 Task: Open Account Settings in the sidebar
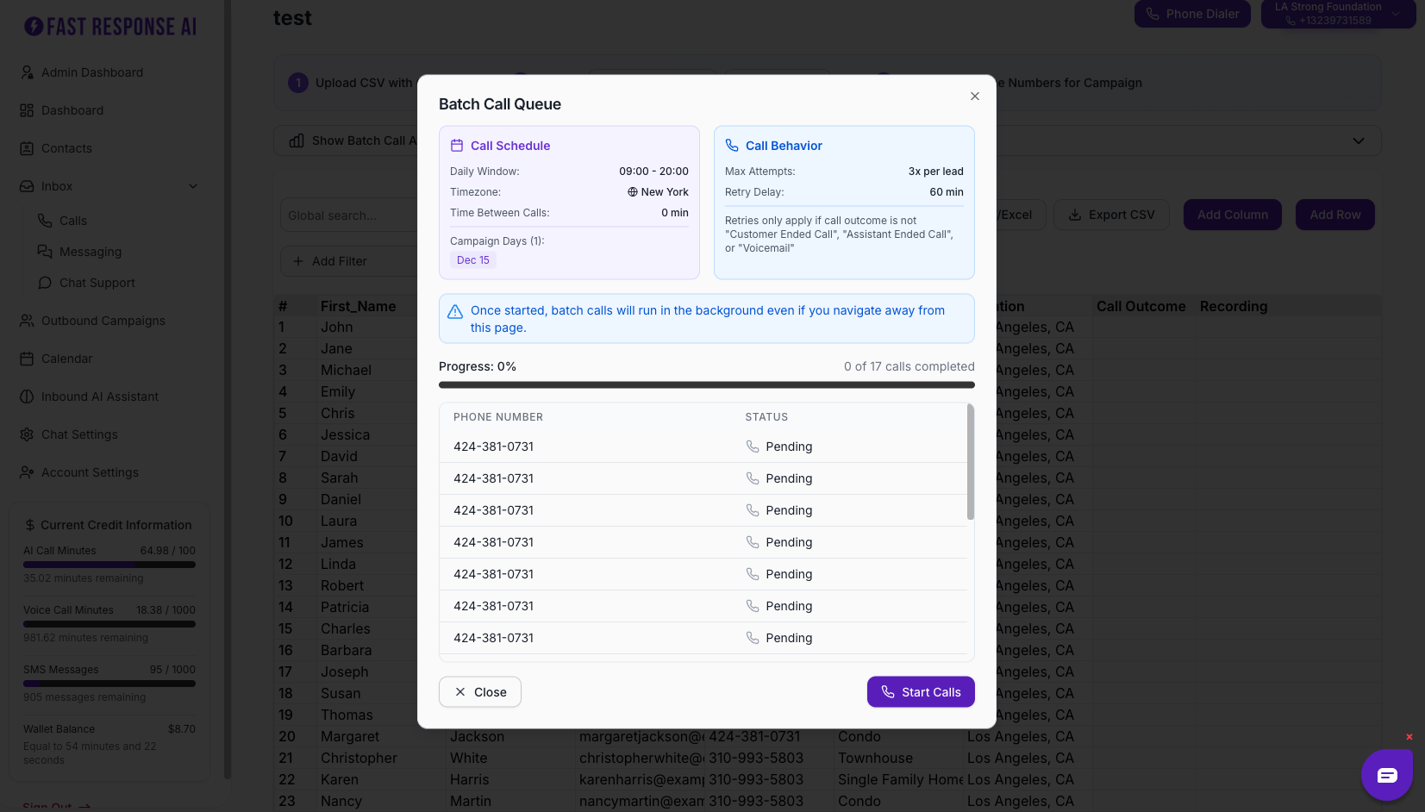pyautogui.click(x=90, y=472)
